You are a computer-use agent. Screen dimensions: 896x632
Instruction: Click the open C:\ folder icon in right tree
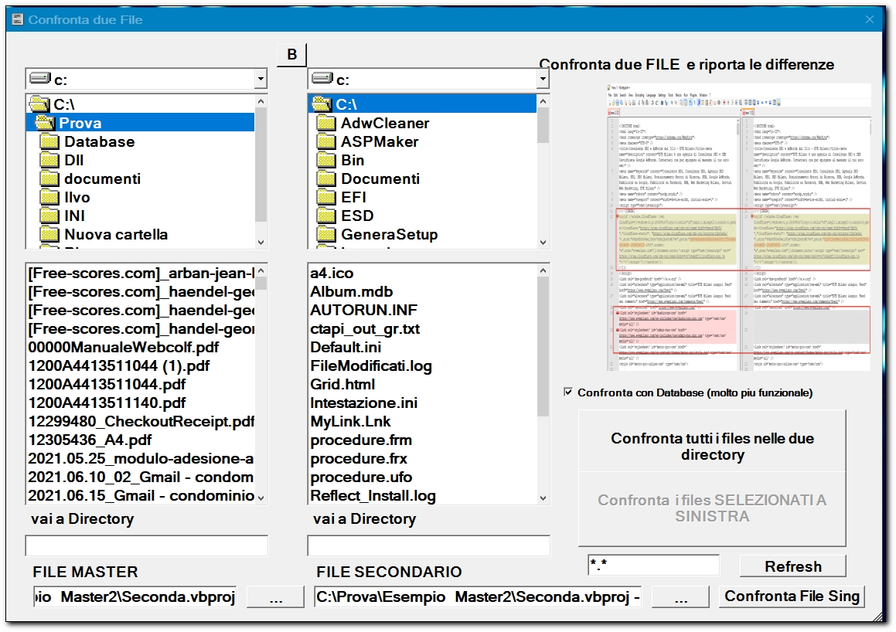(x=322, y=104)
